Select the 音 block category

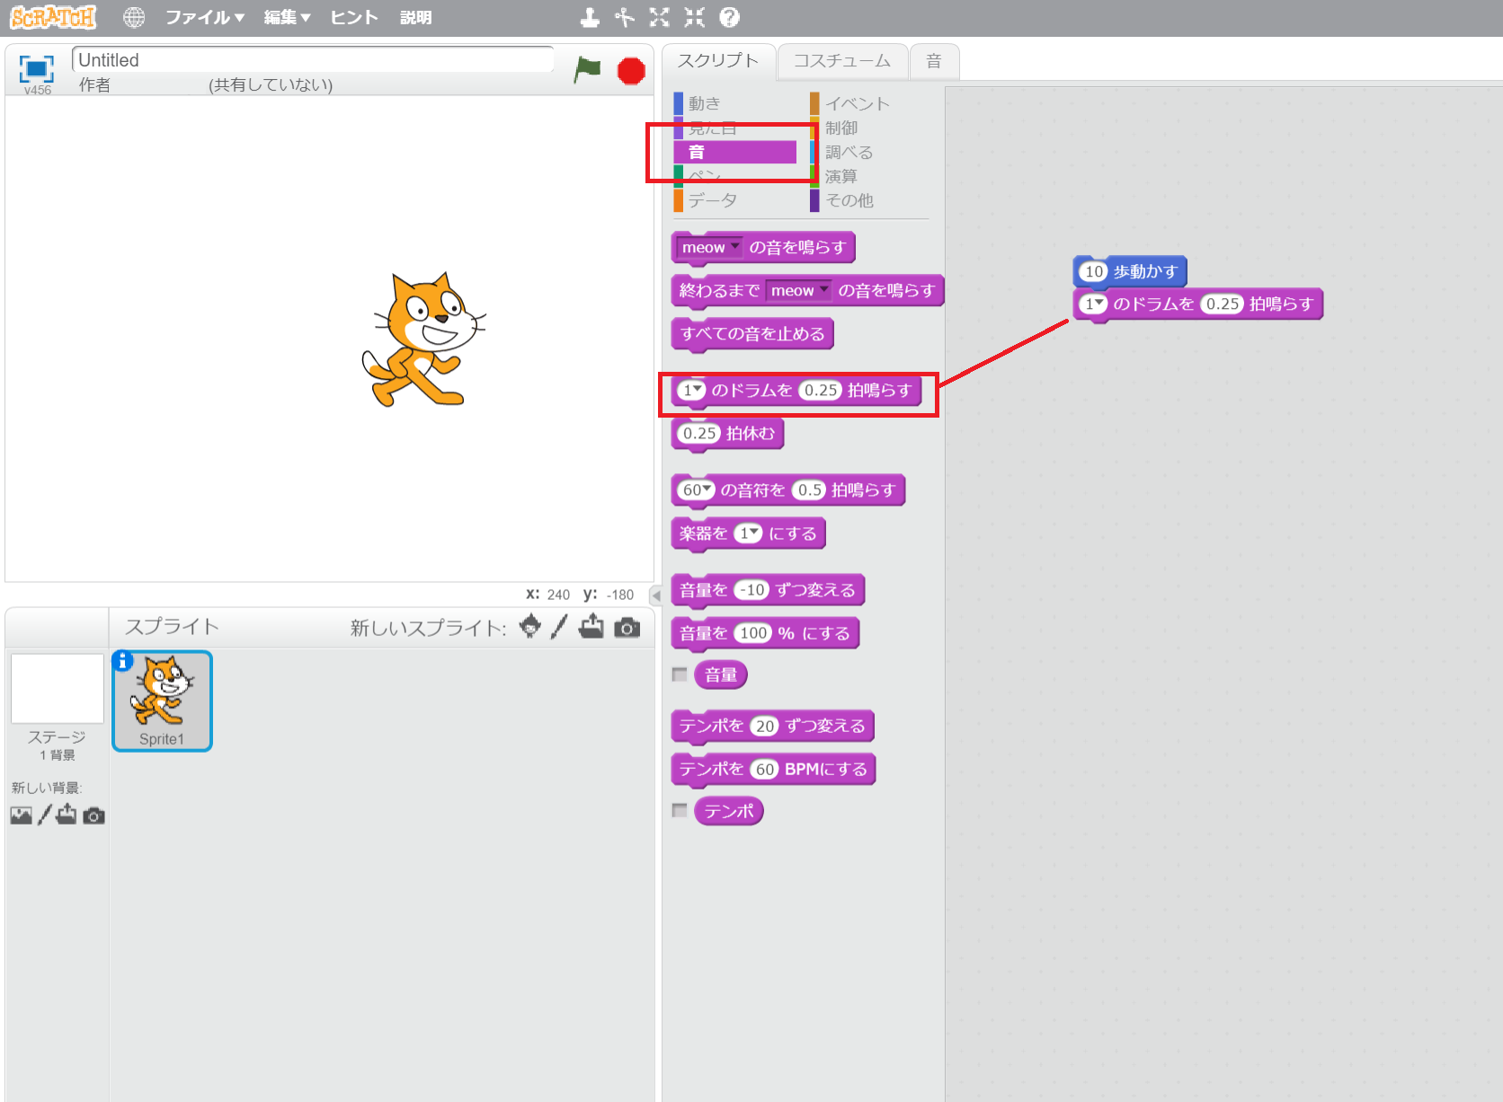click(735, 152)
